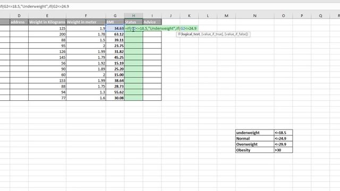Select column F header
The width and height of the screenshot is (340, 191).
[86, 15]
